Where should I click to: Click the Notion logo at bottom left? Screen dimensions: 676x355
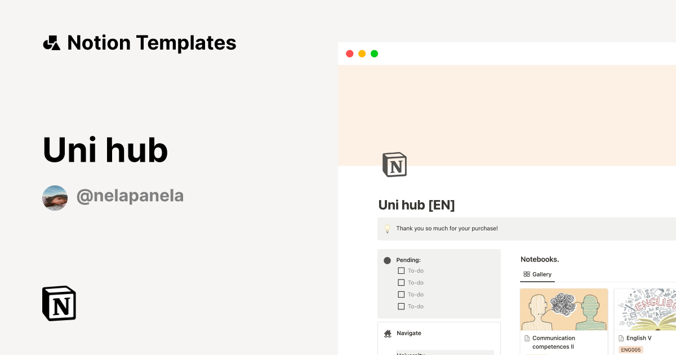point(59,303)
